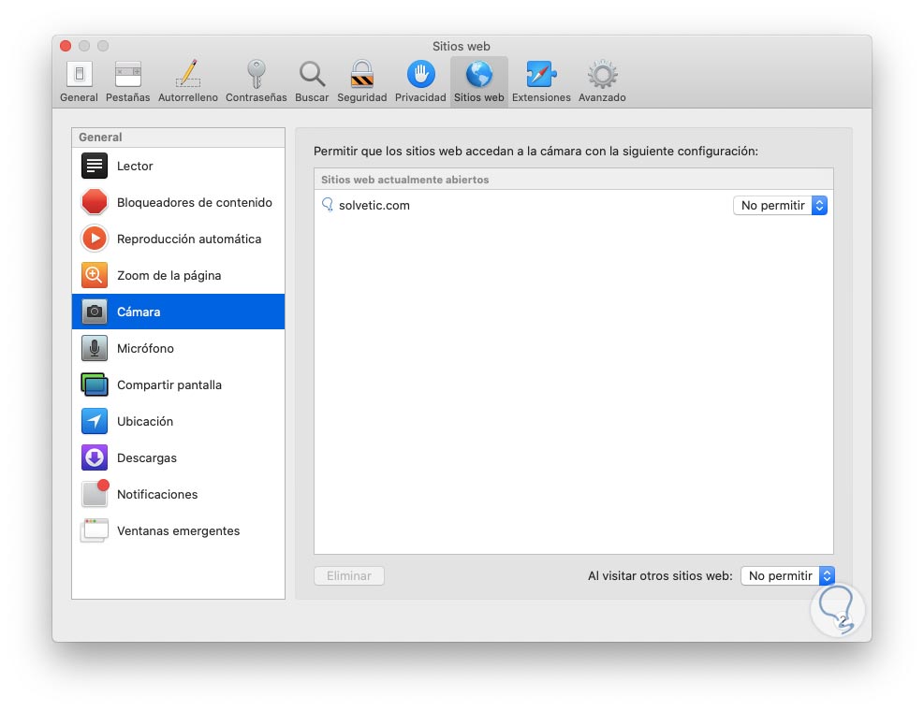924x711 pixels.
Task: Open the Autorrelleno preferences pane
Action: [187, 80]
